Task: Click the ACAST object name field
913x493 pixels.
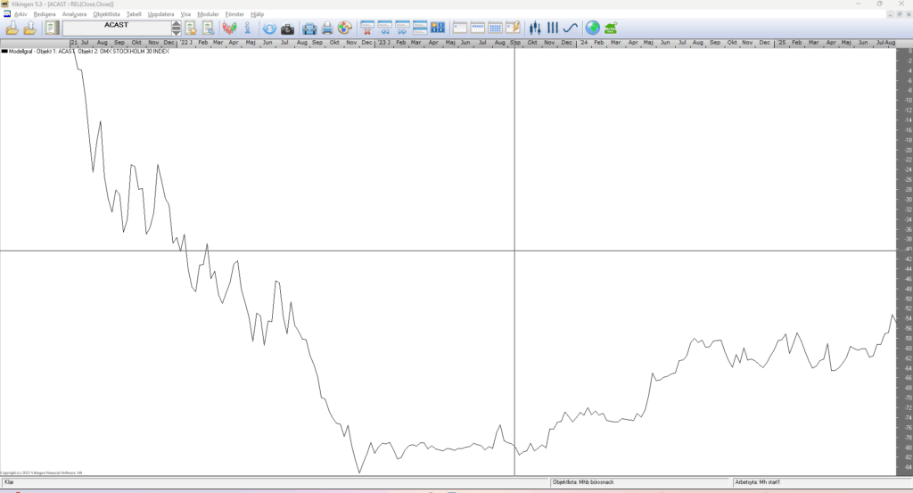Action: click(117, 28)
